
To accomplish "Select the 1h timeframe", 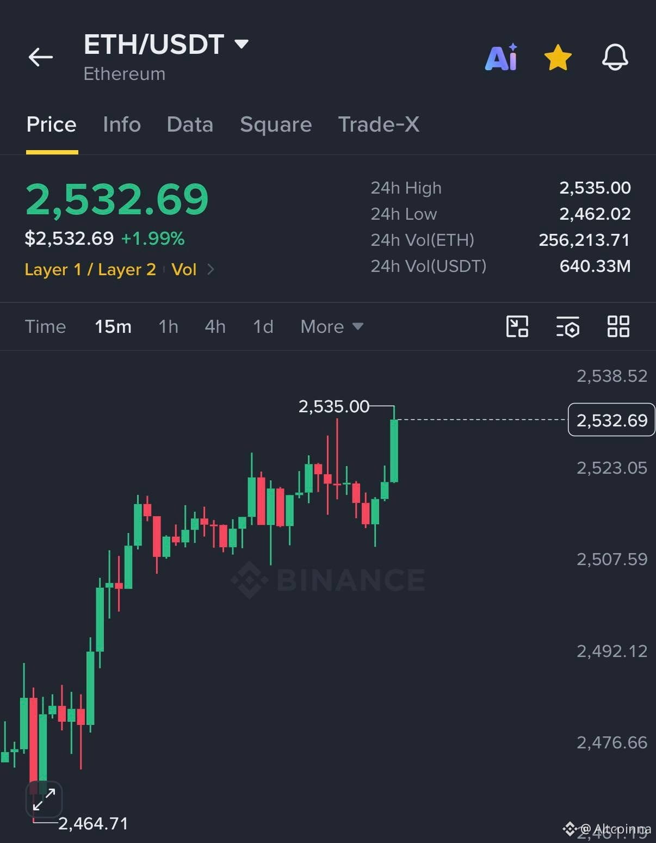I will (x=168, y=326).
